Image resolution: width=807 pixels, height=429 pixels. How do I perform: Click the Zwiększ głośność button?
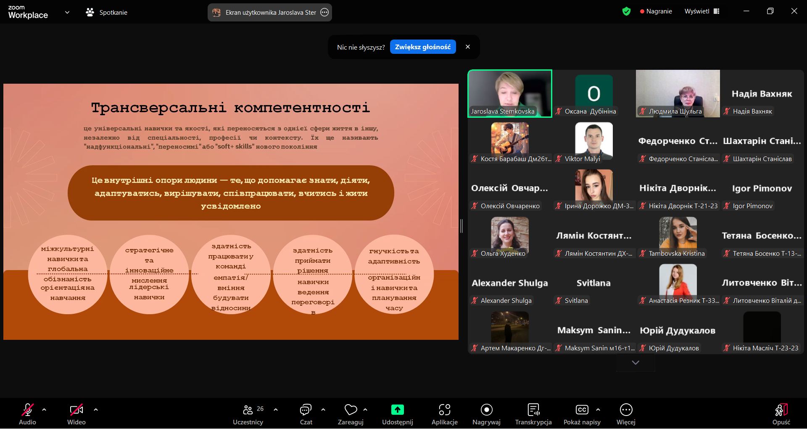[x=422, y=47]
